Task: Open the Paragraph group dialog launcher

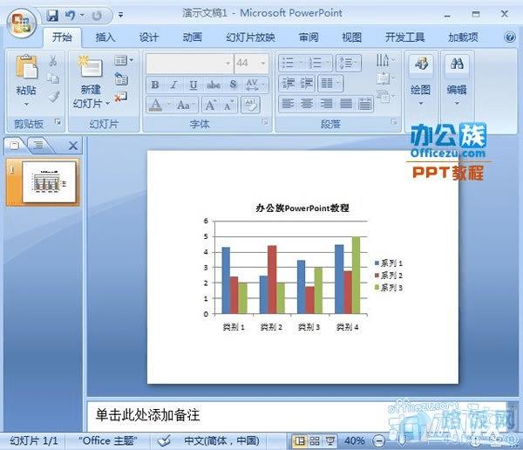Action: click(394, 122)
